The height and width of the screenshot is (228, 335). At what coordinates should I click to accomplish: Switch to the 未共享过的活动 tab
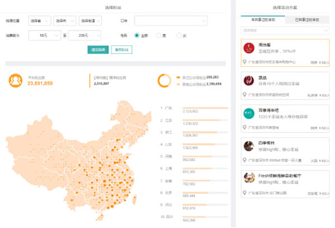pyautogui.click(x=262, y=20)
